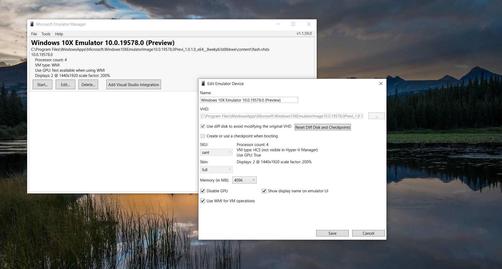Disable the 'Disable GPU' checkbox

203,191
